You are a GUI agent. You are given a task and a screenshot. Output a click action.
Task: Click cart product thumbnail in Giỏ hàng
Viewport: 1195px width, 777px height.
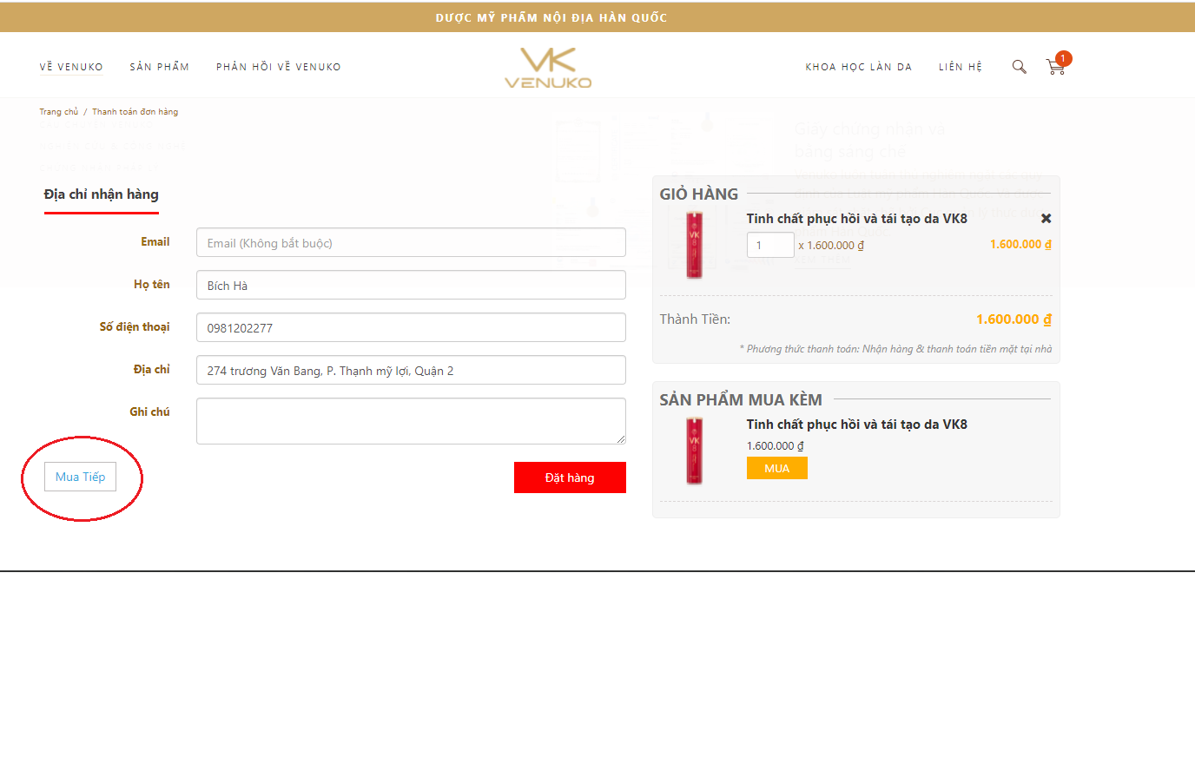click(694, 246)
